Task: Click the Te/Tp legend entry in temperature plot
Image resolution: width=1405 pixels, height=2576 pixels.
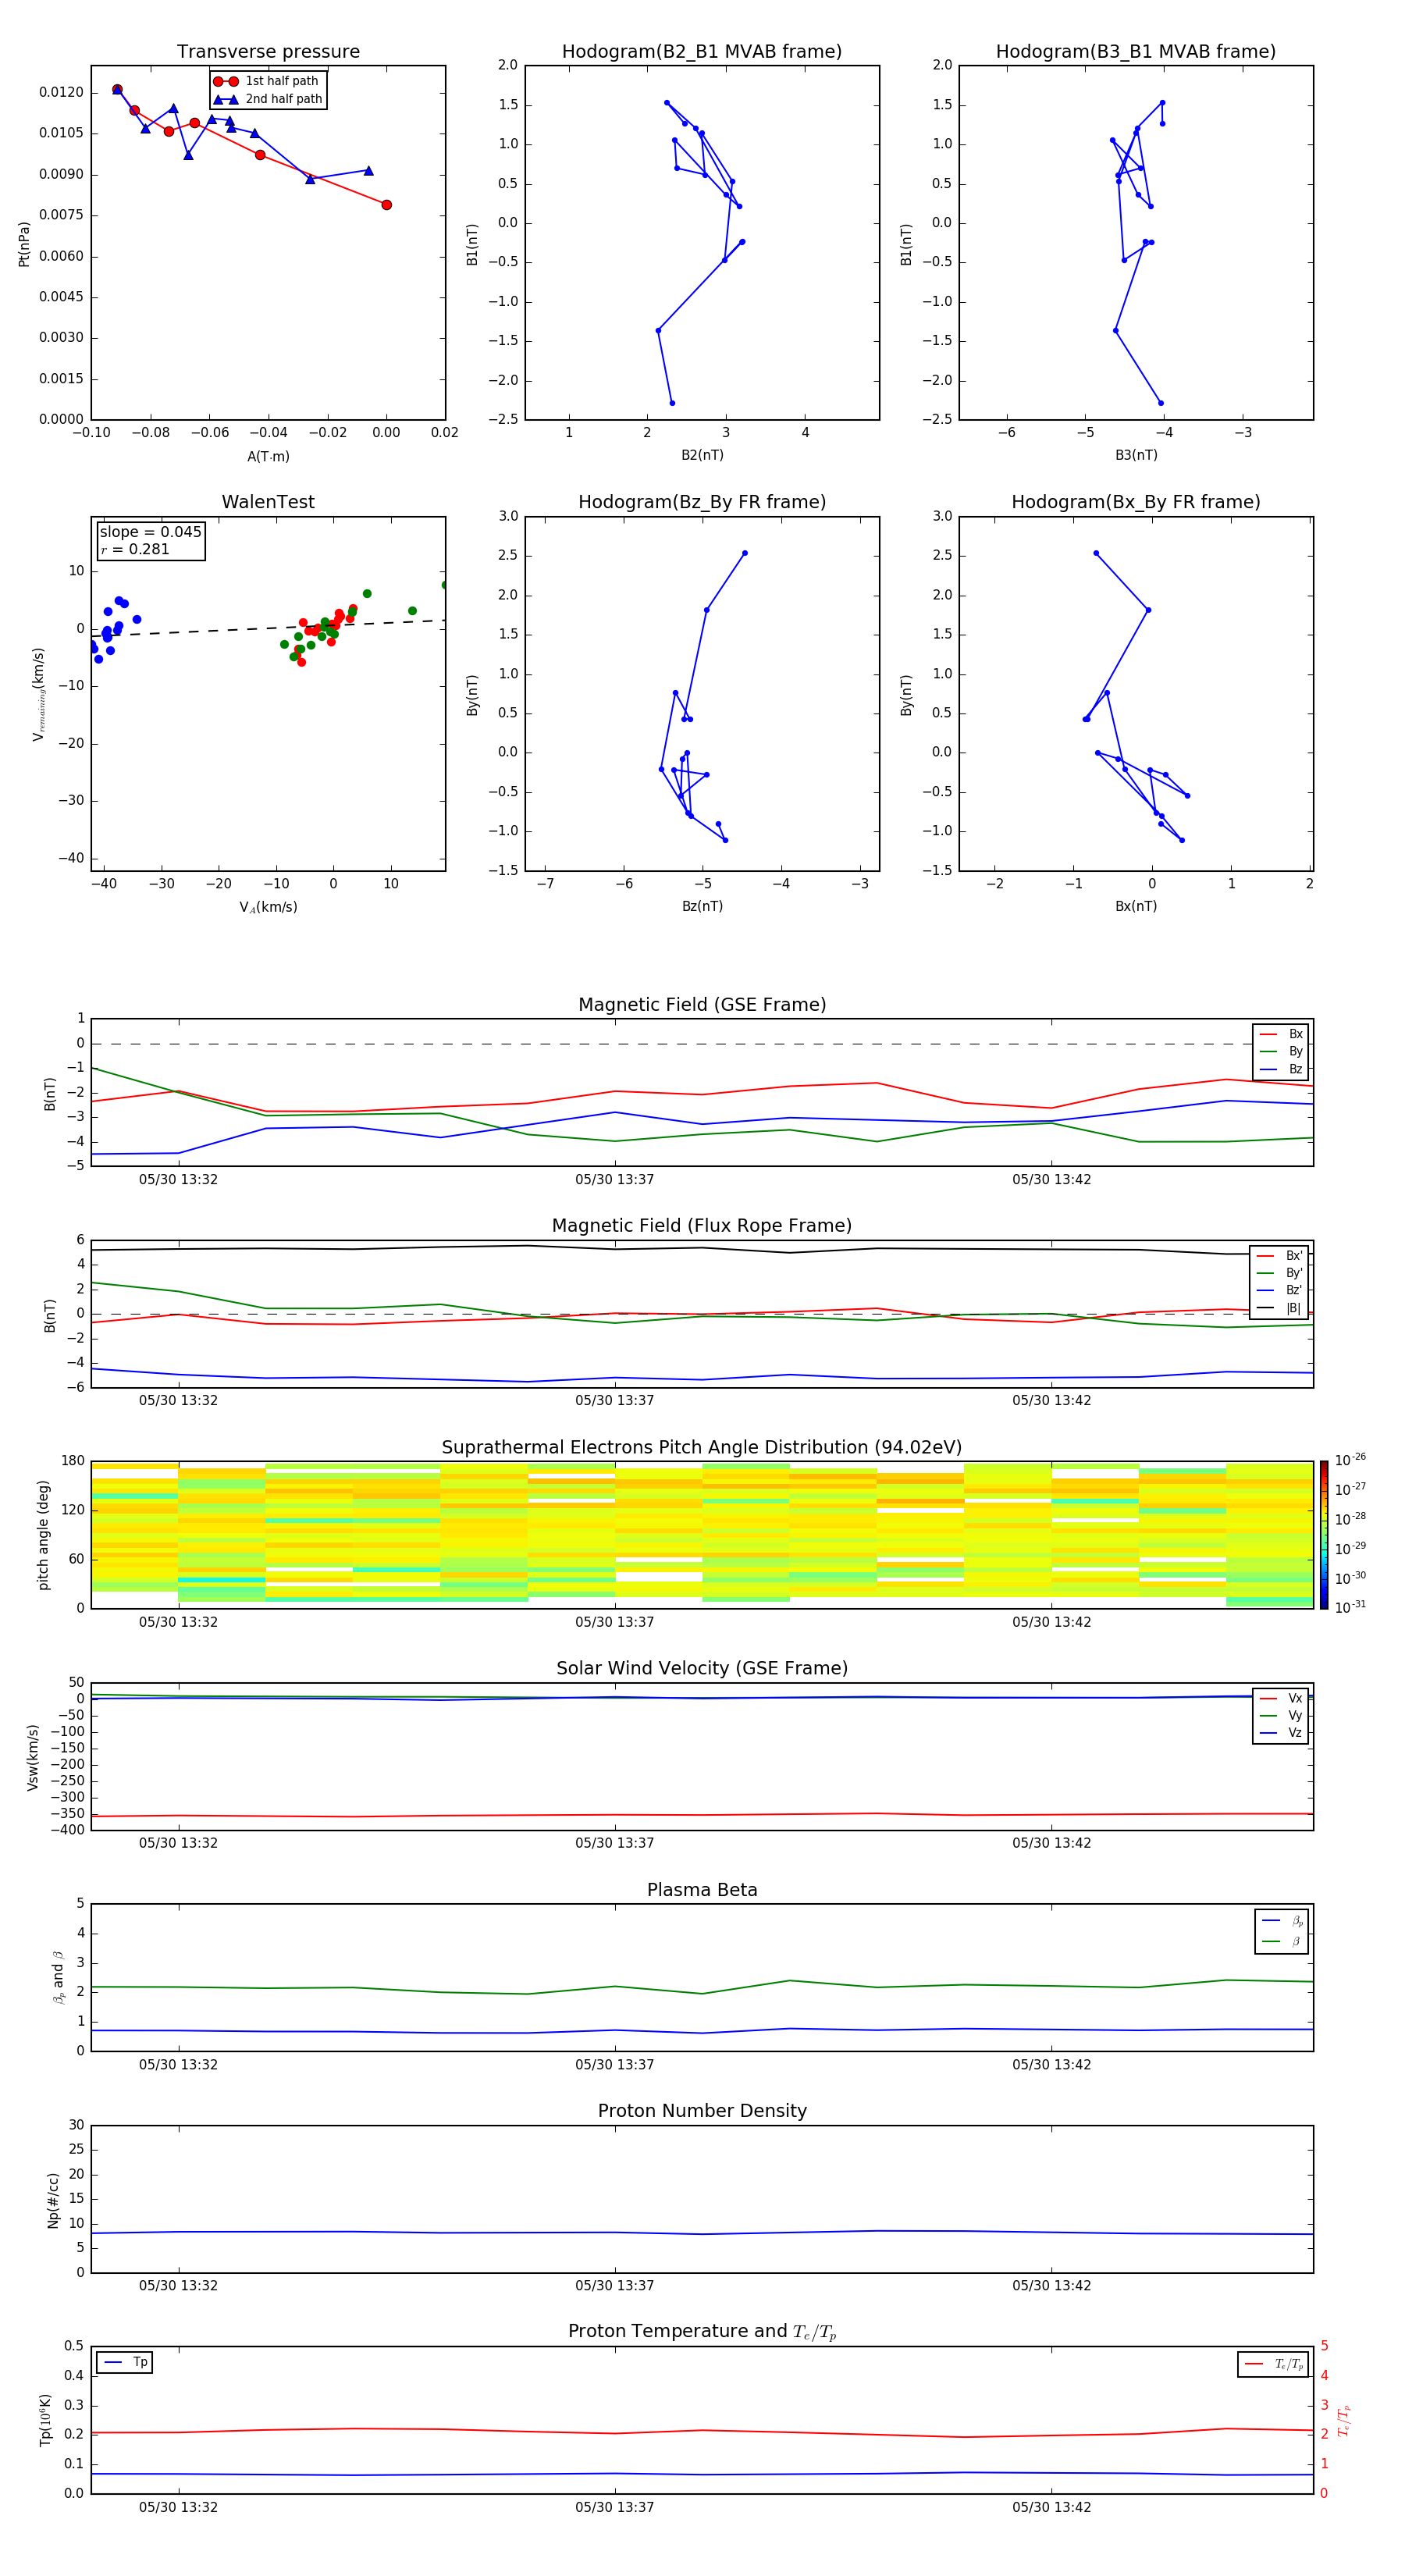Action: [x=1273, y=2364]
